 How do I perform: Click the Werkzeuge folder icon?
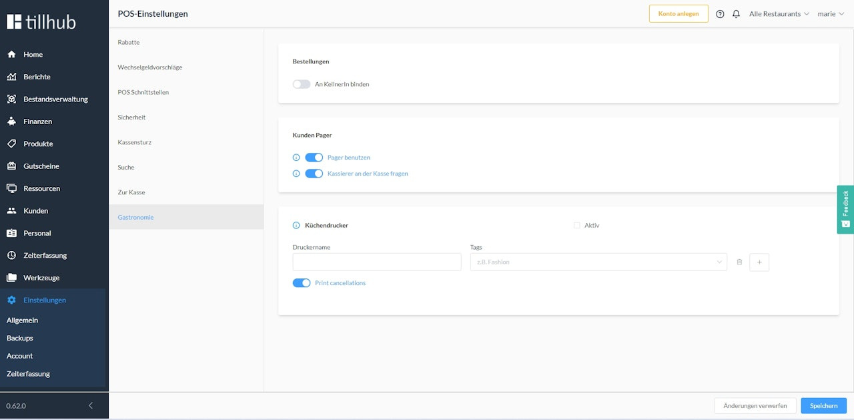tap(11, 278)
